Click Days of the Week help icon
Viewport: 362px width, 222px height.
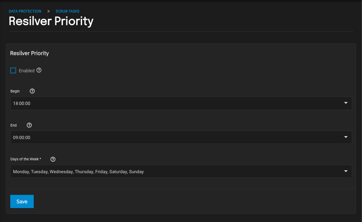pyautogui.click(x=53, y=159)
